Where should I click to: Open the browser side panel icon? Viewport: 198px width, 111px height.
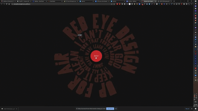(x=187, y=4)
